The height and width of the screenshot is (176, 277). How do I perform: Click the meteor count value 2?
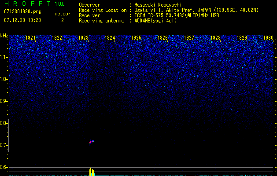click(x=63, y=20)
